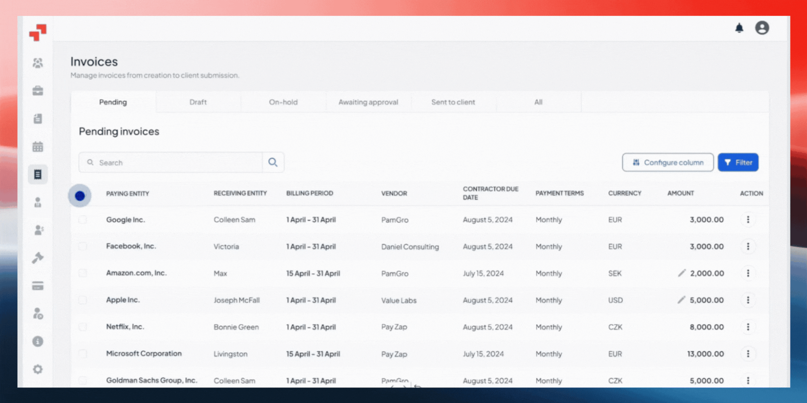Open the user profile avatar icon
807x403 pixels.
(x=762, y=28)
